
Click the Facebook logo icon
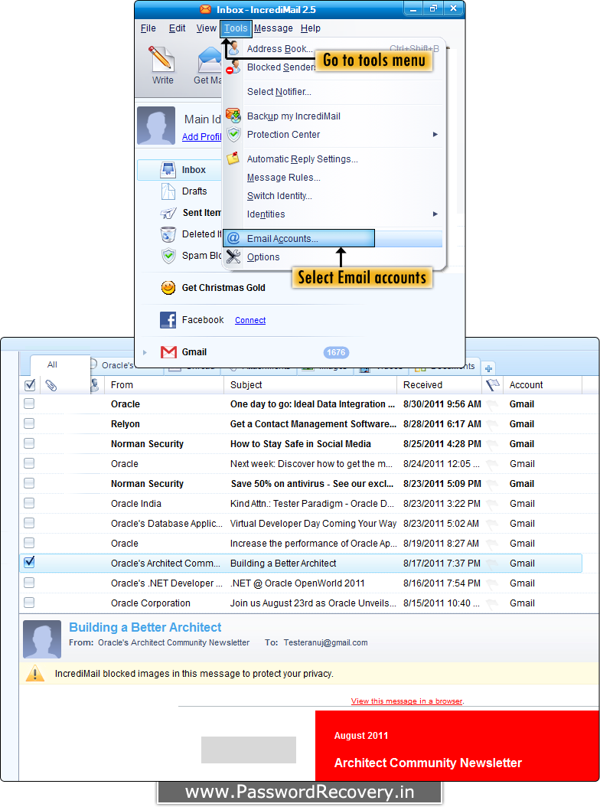pos(168,320)
